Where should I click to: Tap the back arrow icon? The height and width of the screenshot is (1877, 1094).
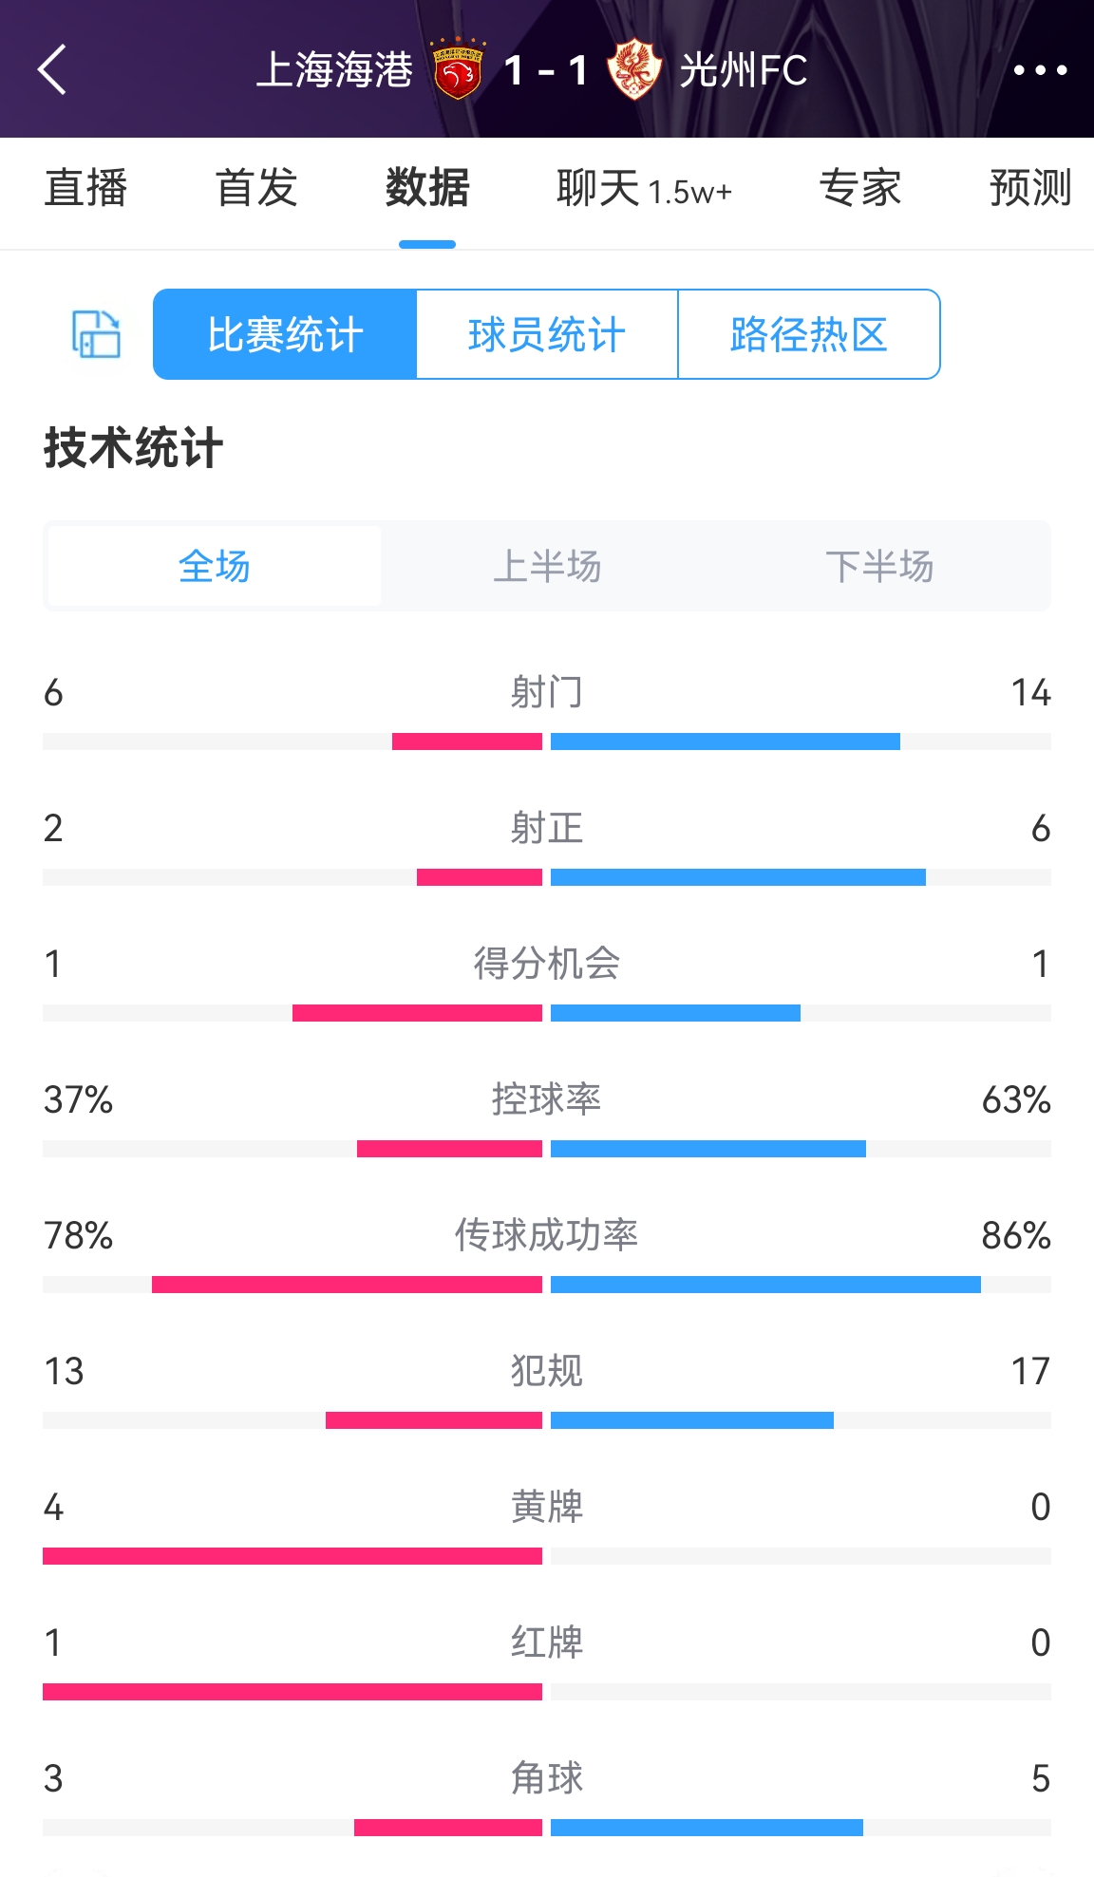pyautogui.click(x=53, y=70)
